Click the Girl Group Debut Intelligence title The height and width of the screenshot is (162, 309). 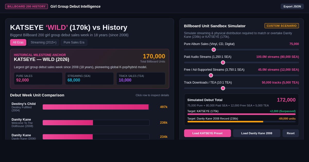pos(75,6)
